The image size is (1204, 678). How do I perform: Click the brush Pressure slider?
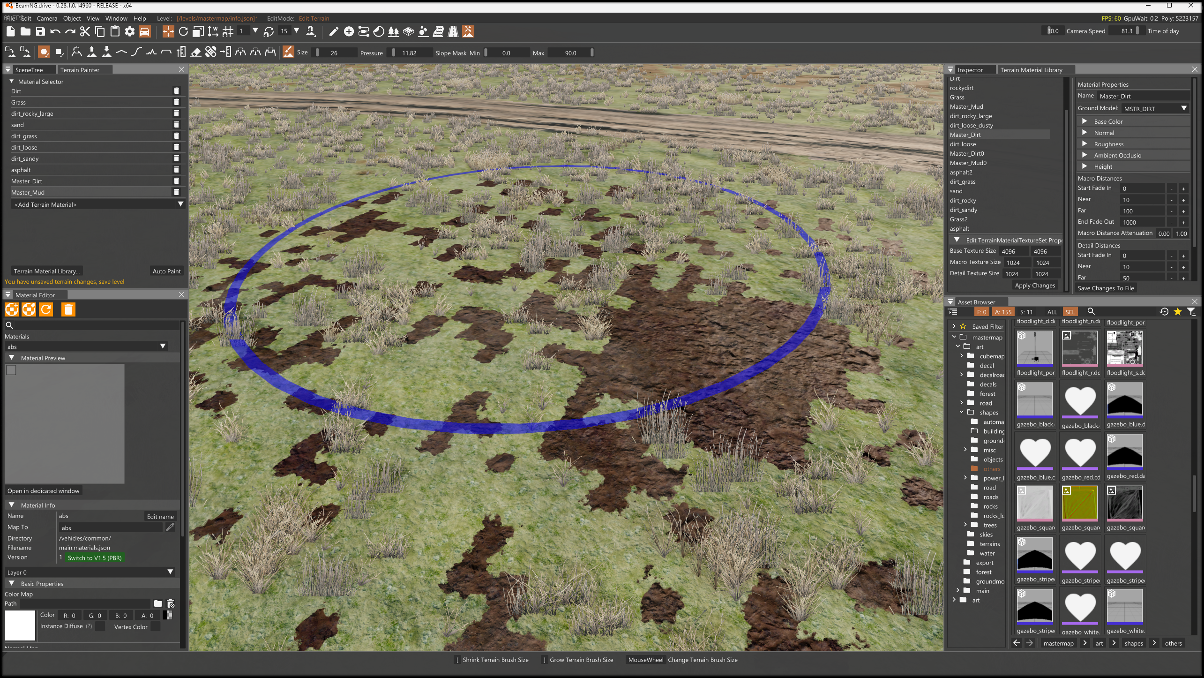pos(410,53)
